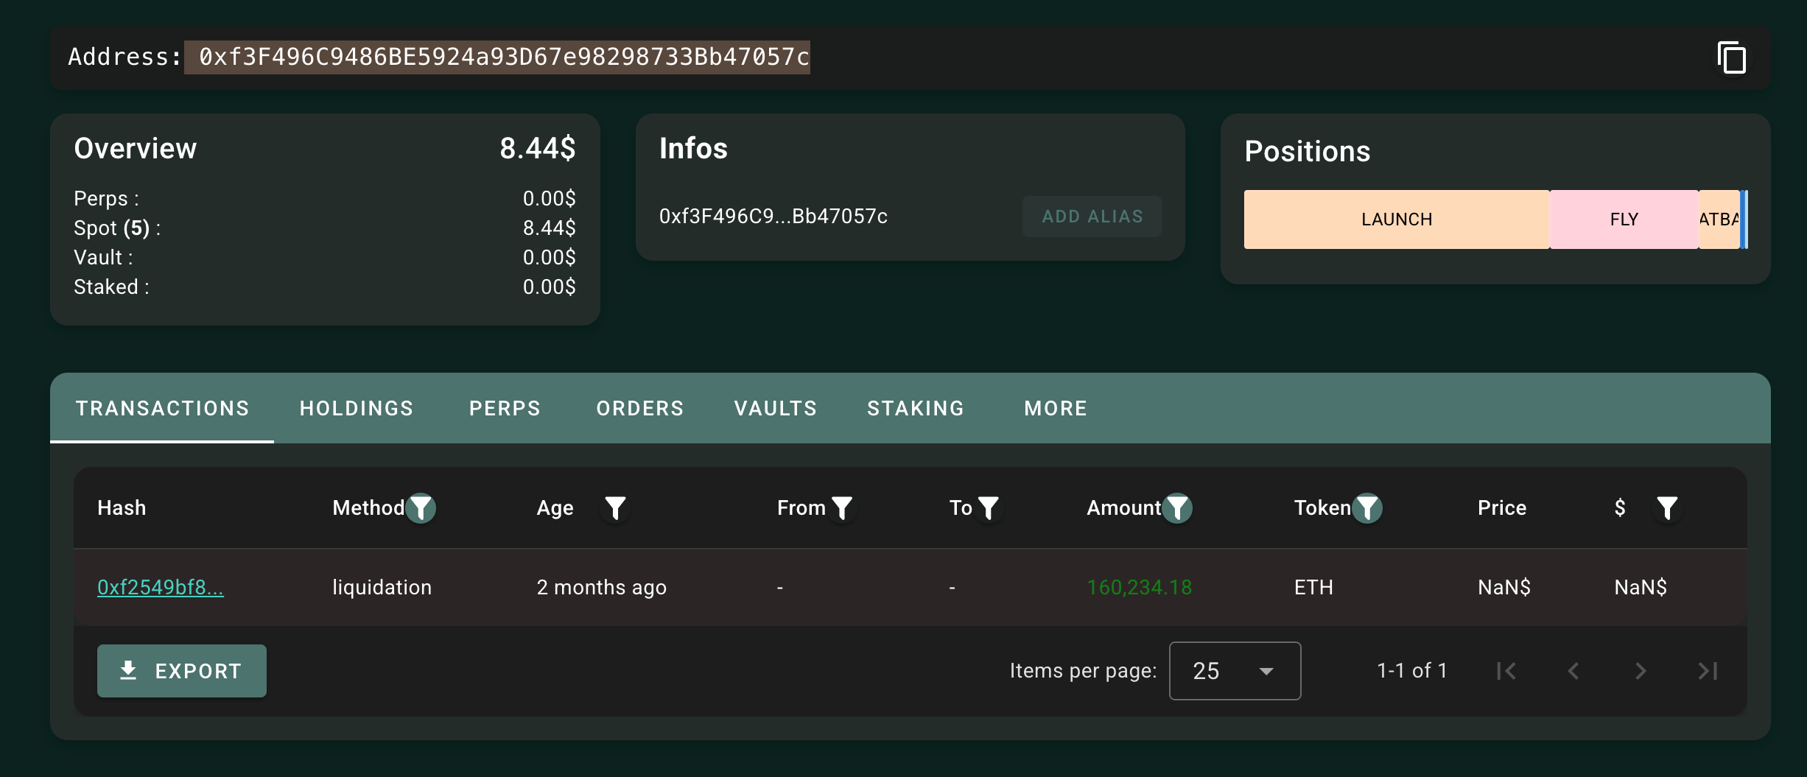This screenshot has width=1807, height=777.
Task: Expand the More tab menu
Action: 1055,408
